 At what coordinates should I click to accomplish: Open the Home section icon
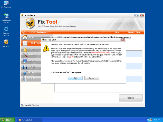25,37
